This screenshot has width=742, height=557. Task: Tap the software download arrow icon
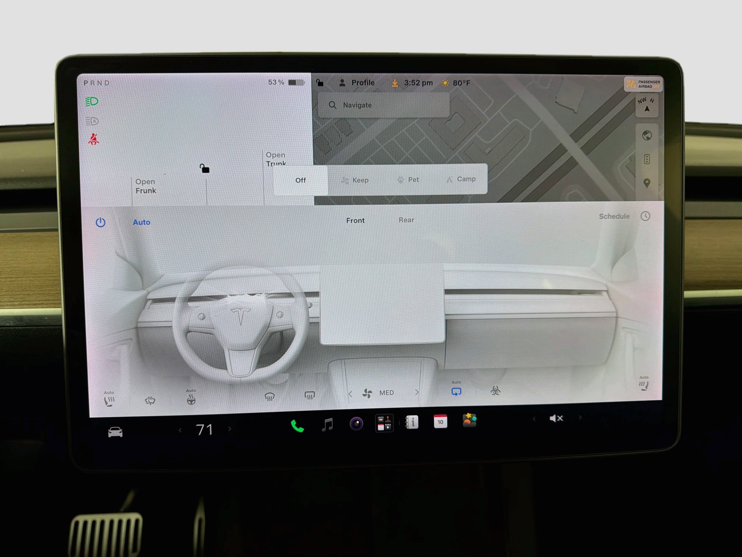pos(395,83)
